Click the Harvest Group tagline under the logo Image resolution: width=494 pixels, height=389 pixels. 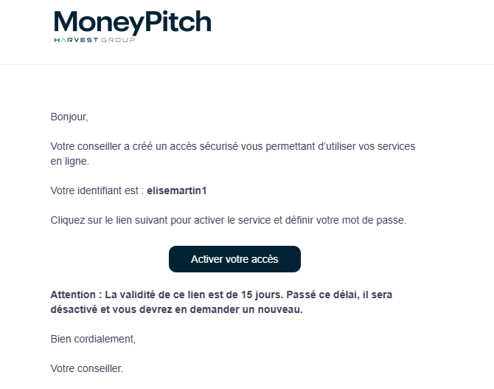[x=95, y=40]
